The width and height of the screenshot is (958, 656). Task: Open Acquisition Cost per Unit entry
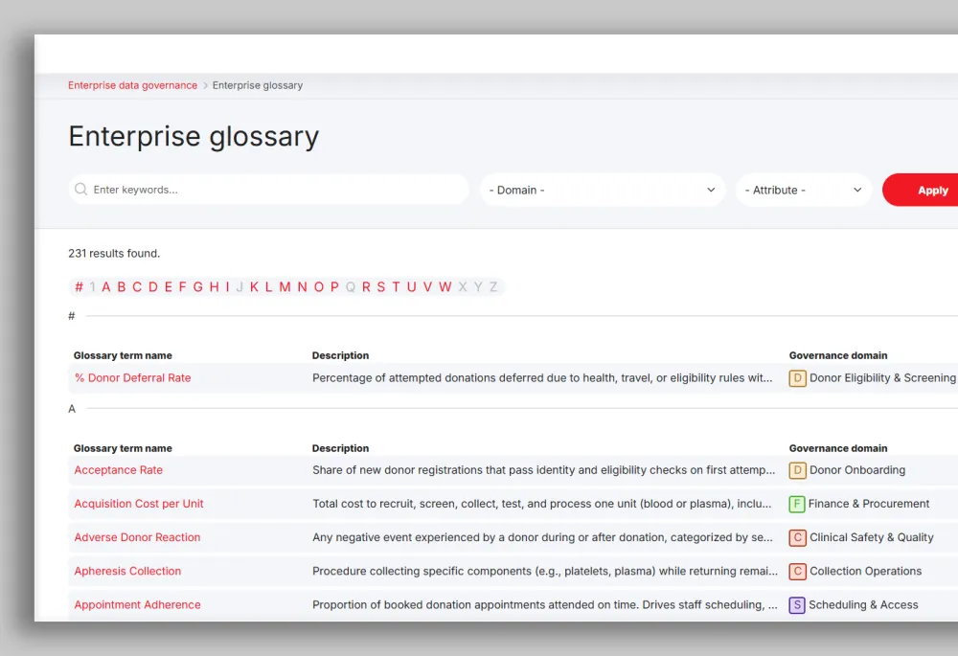(x=139, y=504)
